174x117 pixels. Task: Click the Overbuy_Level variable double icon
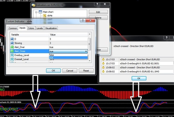[x=12, y=55]
